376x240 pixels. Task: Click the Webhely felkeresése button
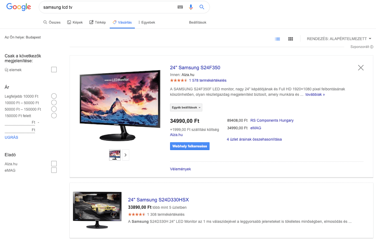190,146
